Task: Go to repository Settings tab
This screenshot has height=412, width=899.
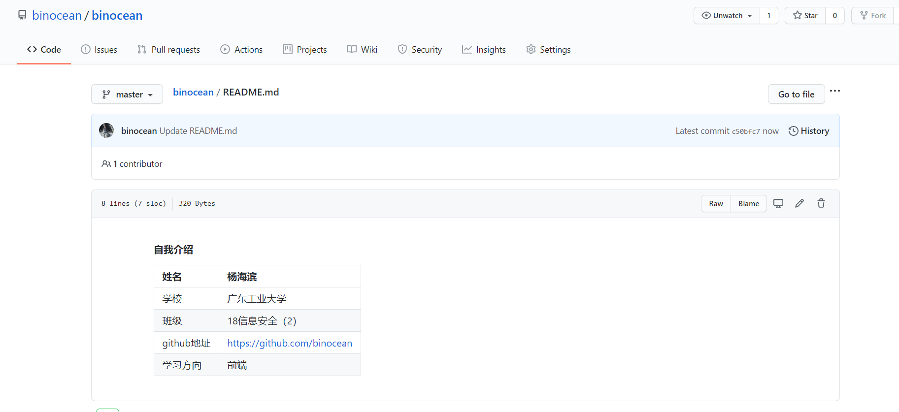Action: click(548, 50)
